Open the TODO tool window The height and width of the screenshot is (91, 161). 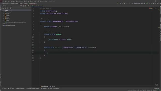(5, 88)
